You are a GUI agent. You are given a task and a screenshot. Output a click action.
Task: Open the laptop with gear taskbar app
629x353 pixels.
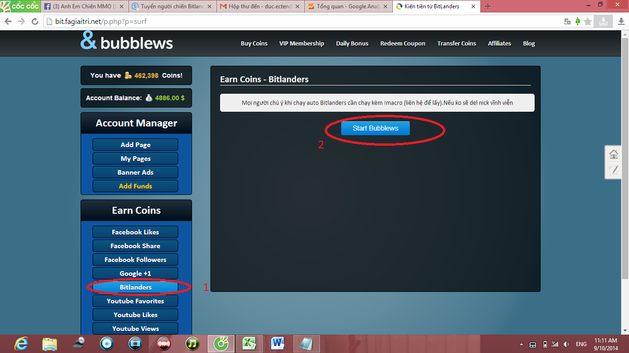point(78,343)
